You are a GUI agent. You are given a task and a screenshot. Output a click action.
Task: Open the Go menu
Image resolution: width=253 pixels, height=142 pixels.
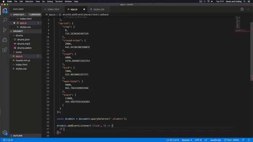tap(43, 2)
